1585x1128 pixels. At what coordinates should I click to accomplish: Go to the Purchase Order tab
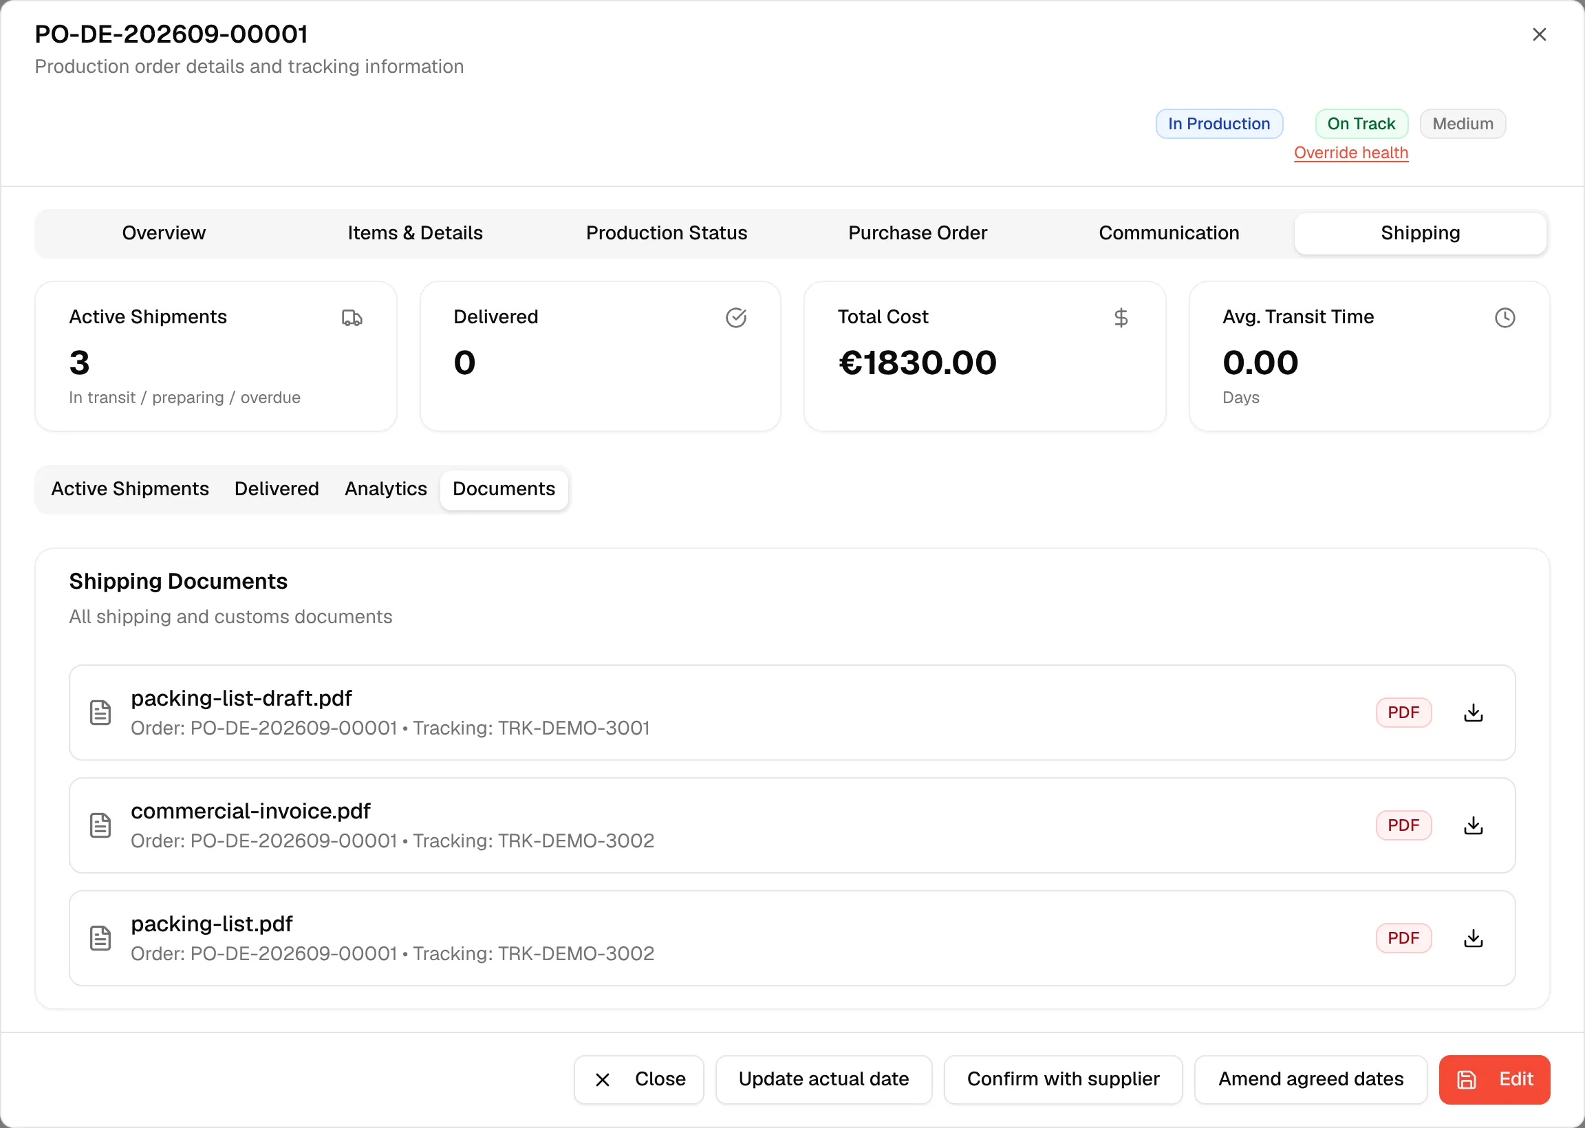tap(918, 233)
